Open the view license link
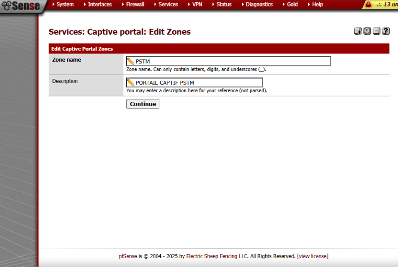The image size is (398, 267). pos(313,256)
